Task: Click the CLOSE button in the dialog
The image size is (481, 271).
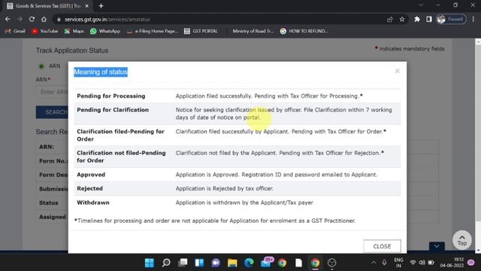Action: pyautogui.click(x=382, y=246)
